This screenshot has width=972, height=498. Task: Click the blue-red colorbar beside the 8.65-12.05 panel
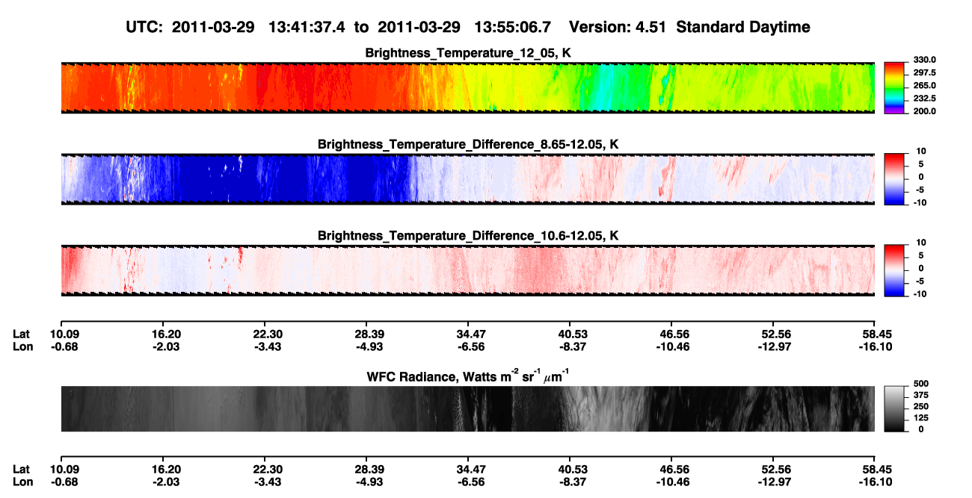[895, 178]
